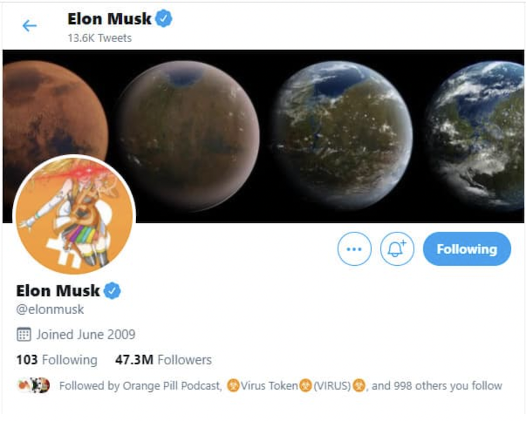Open the 47.3M Followers list
The image size is (526, 421).
coord(163,360)
